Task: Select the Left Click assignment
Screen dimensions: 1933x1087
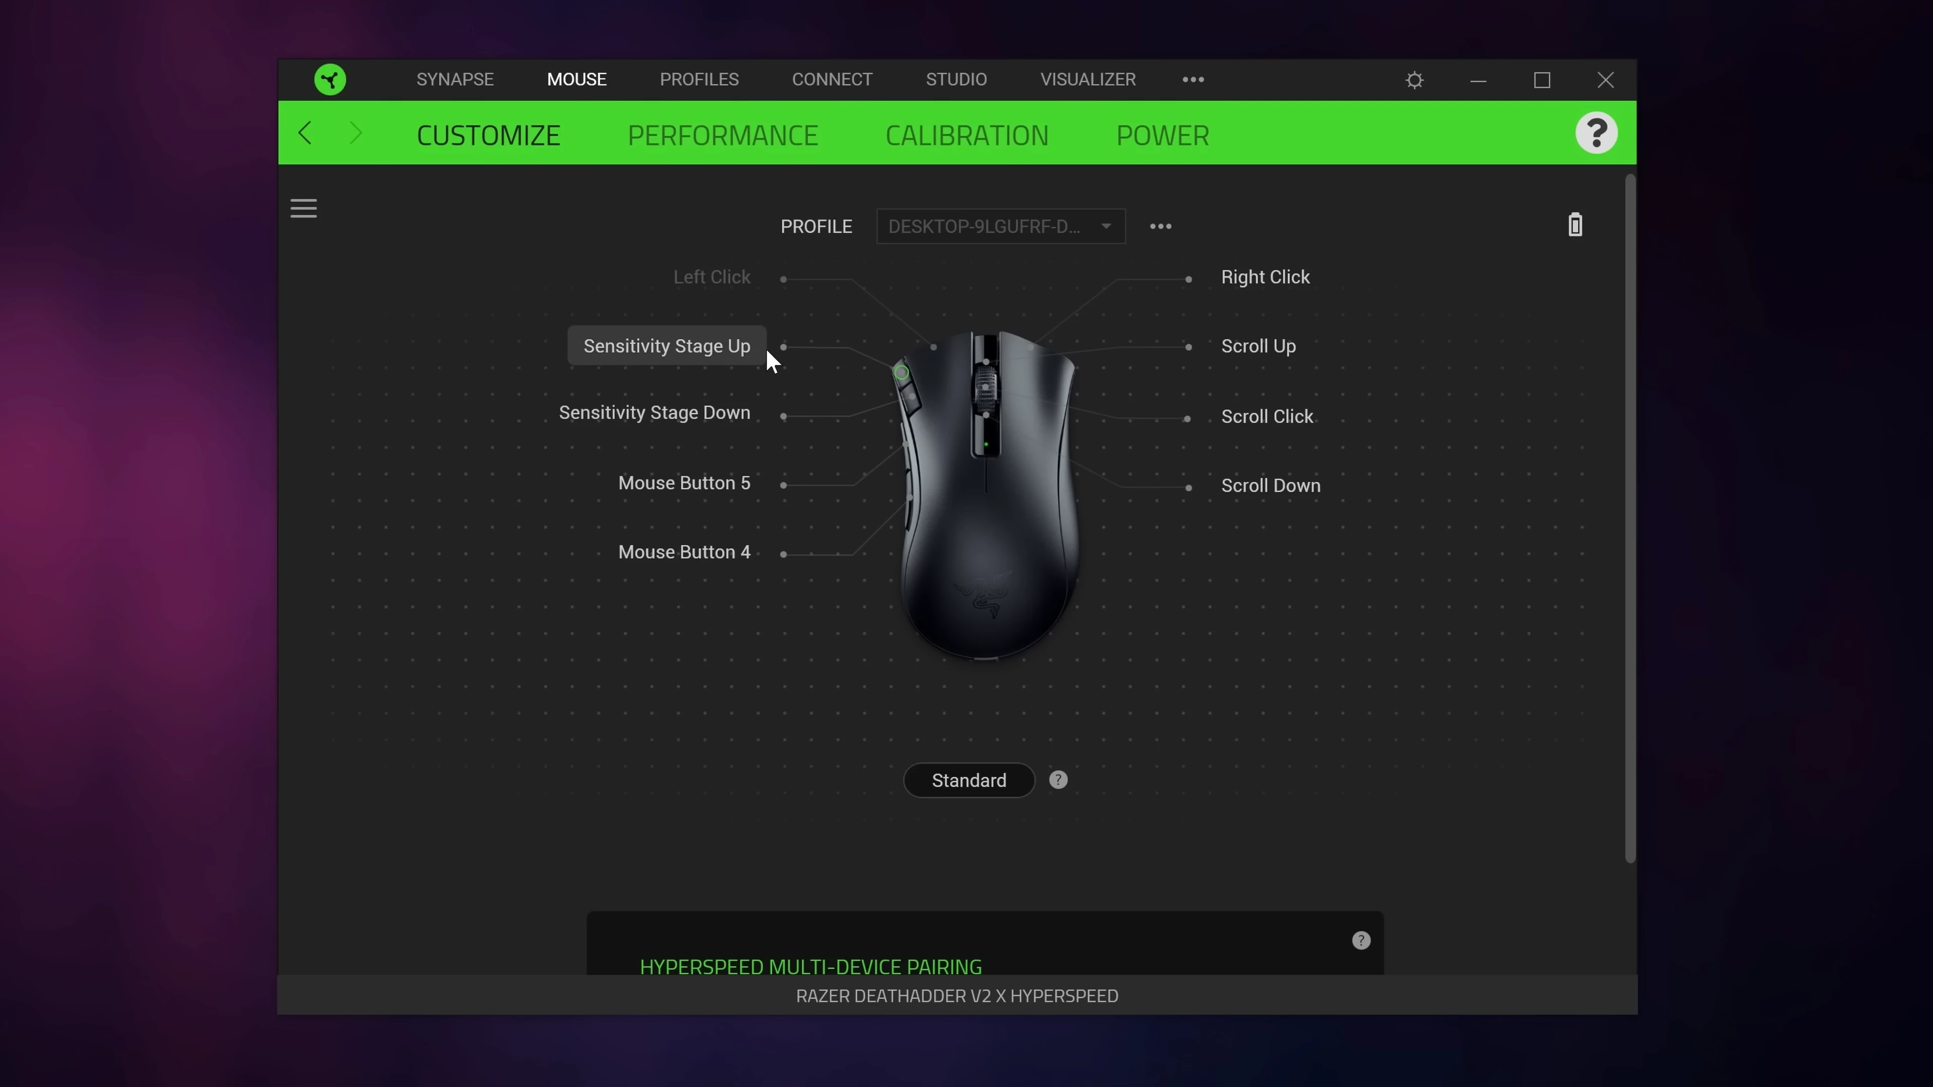Action: tap(711, 278)
